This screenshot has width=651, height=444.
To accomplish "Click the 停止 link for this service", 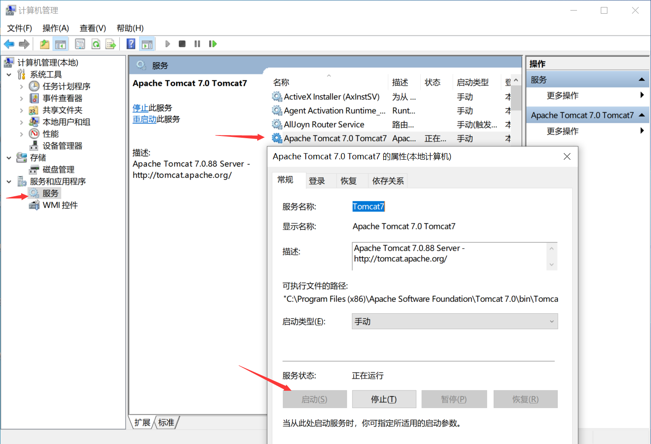I will tap(141, 108).
